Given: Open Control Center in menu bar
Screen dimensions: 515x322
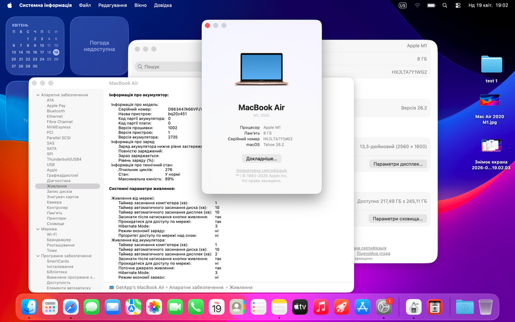Looking at the screenshot, I should click(x=458, y=5).
